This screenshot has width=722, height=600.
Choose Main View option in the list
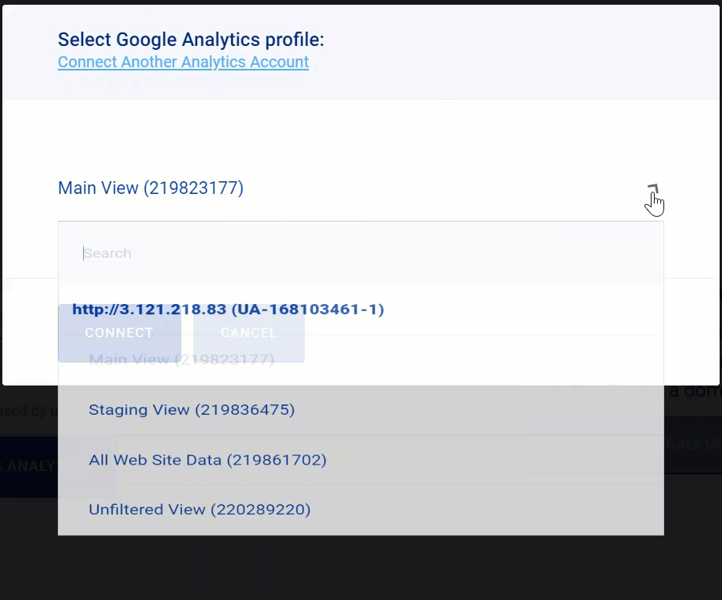click(181, 359)
